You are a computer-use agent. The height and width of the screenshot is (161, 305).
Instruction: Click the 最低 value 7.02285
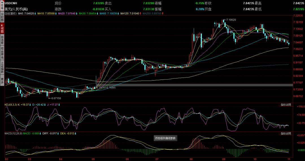(299, 9)
